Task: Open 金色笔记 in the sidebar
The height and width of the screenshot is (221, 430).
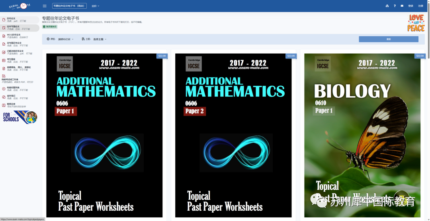Action: [x=20, y=97]
